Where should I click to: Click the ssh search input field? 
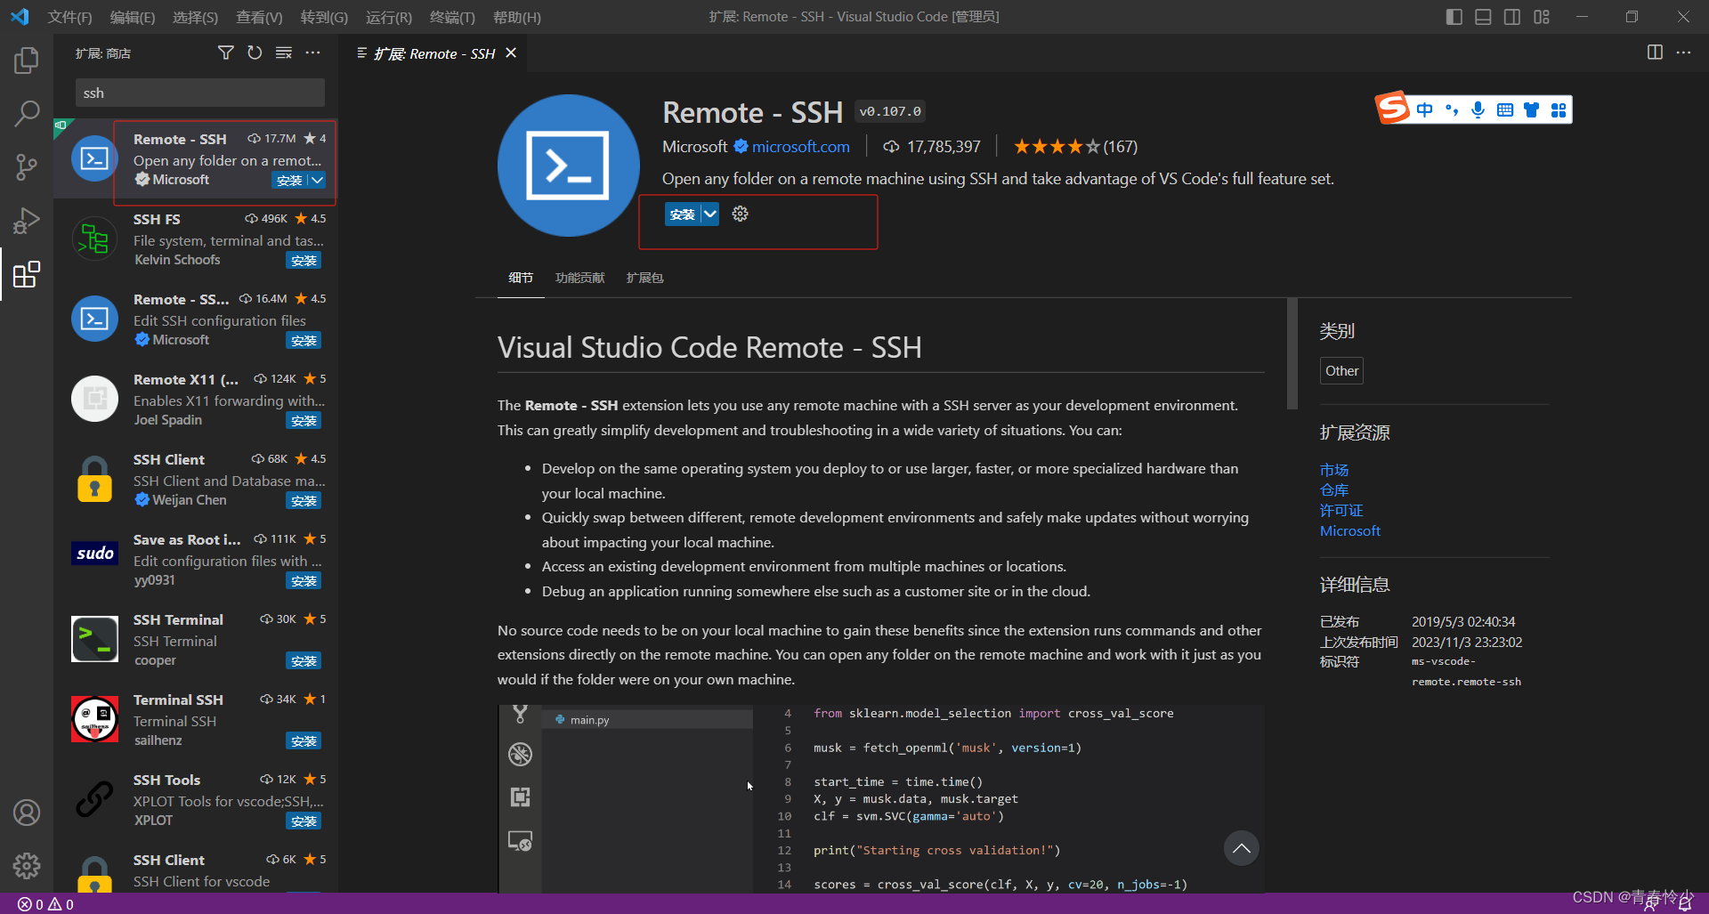click(x=199, y=93)
